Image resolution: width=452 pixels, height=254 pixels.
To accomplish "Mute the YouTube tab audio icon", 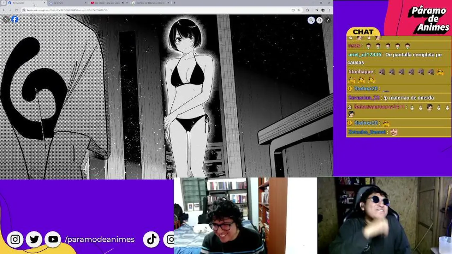I will (x=123, y=3).
